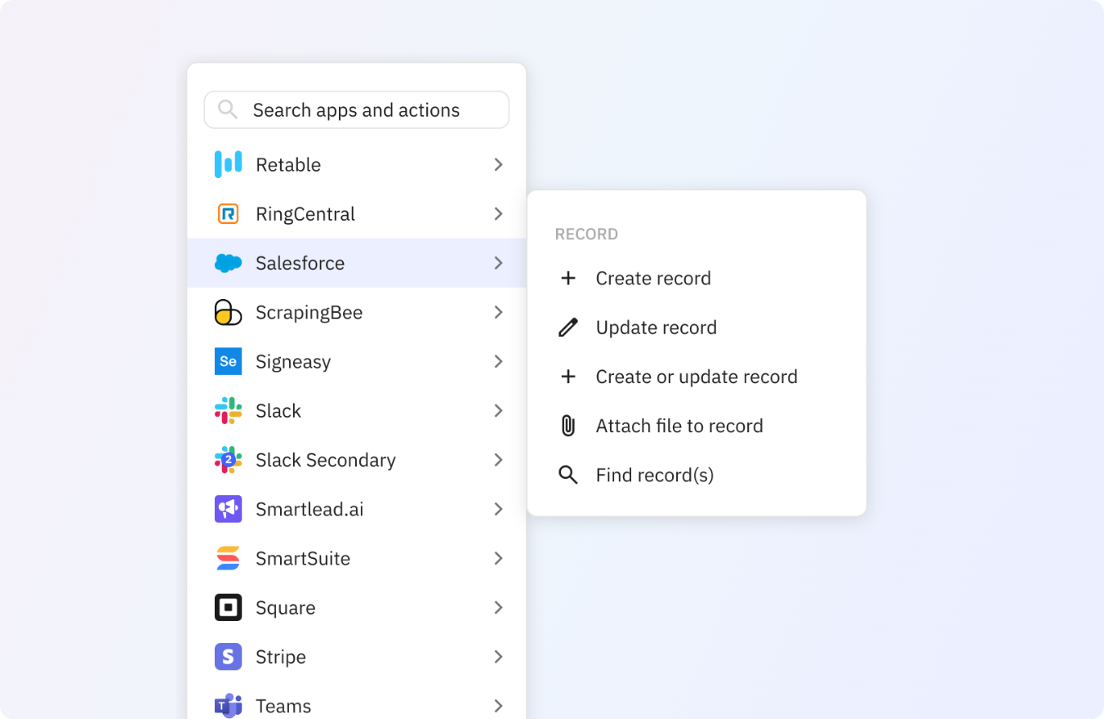Click the plus icon beside Create record
The image size is (1104, 719).
click(x=568, y=278)
